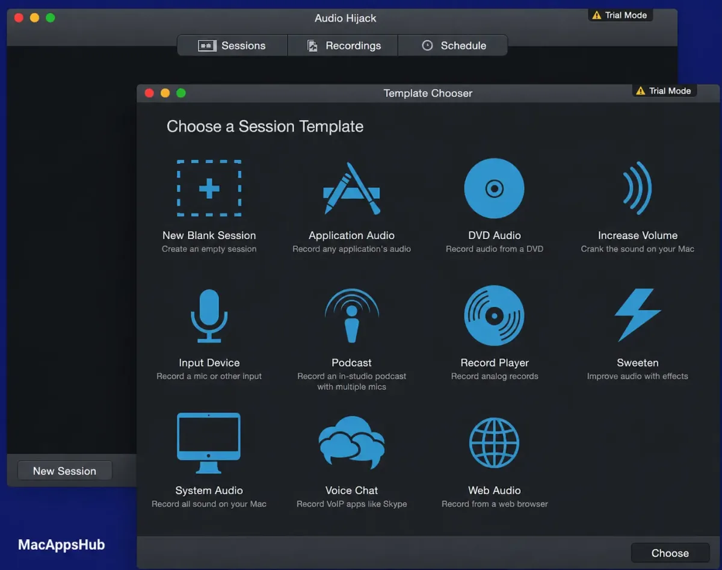Click the 'New Blank Session' label

(x=209, y=235)
